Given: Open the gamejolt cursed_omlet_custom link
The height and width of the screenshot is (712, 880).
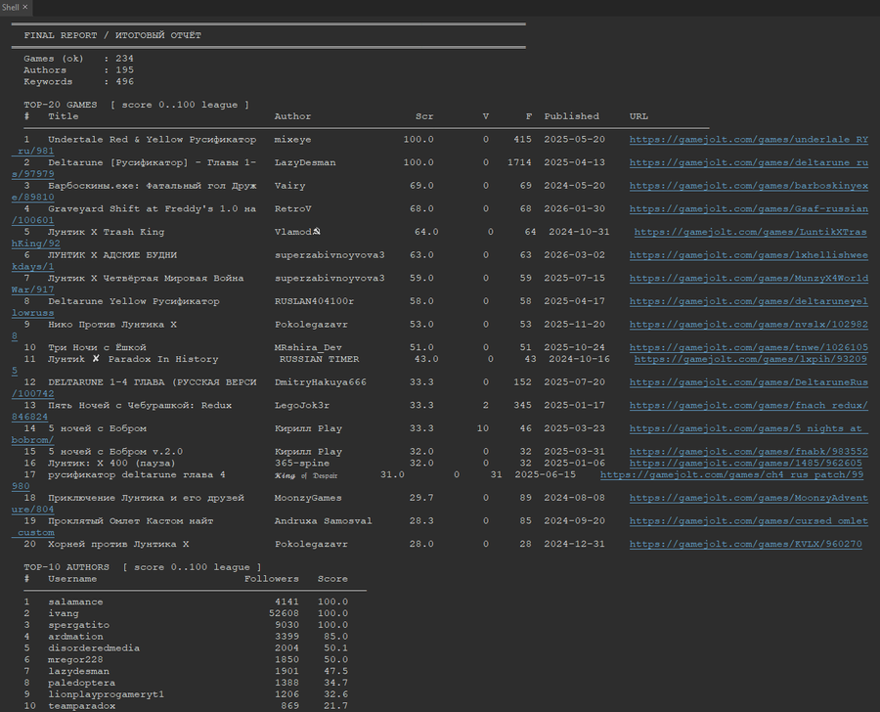Looking at the screenshot, I should [749, 520].
